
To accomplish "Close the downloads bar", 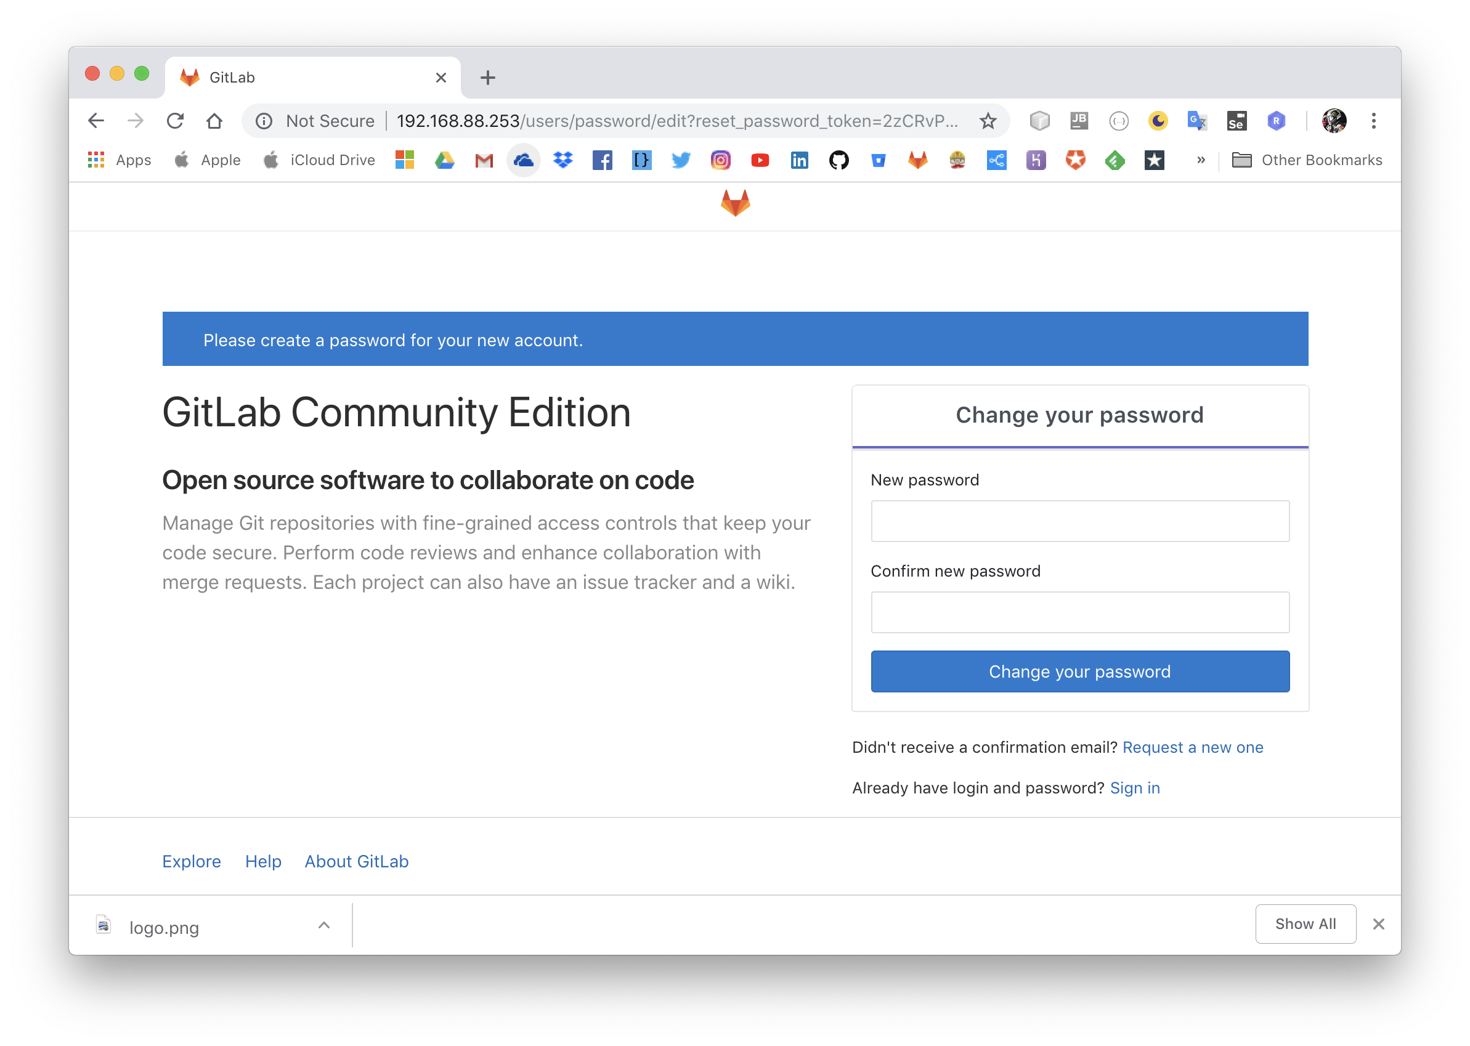I will pos(1378,923).
